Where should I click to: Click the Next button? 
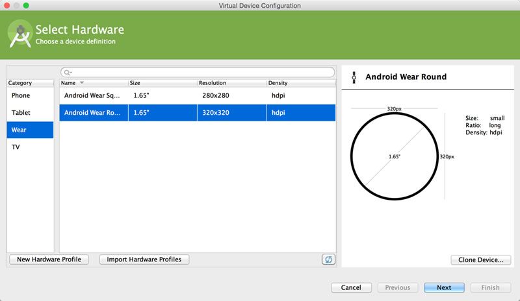444,287
